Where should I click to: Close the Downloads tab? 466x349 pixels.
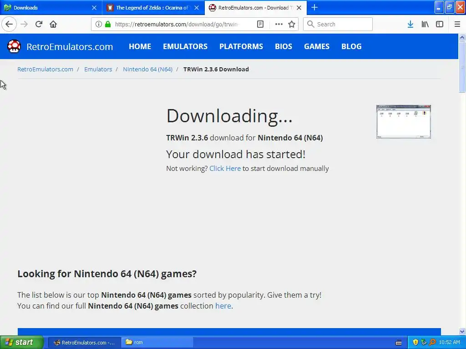[x=94, y=8]
